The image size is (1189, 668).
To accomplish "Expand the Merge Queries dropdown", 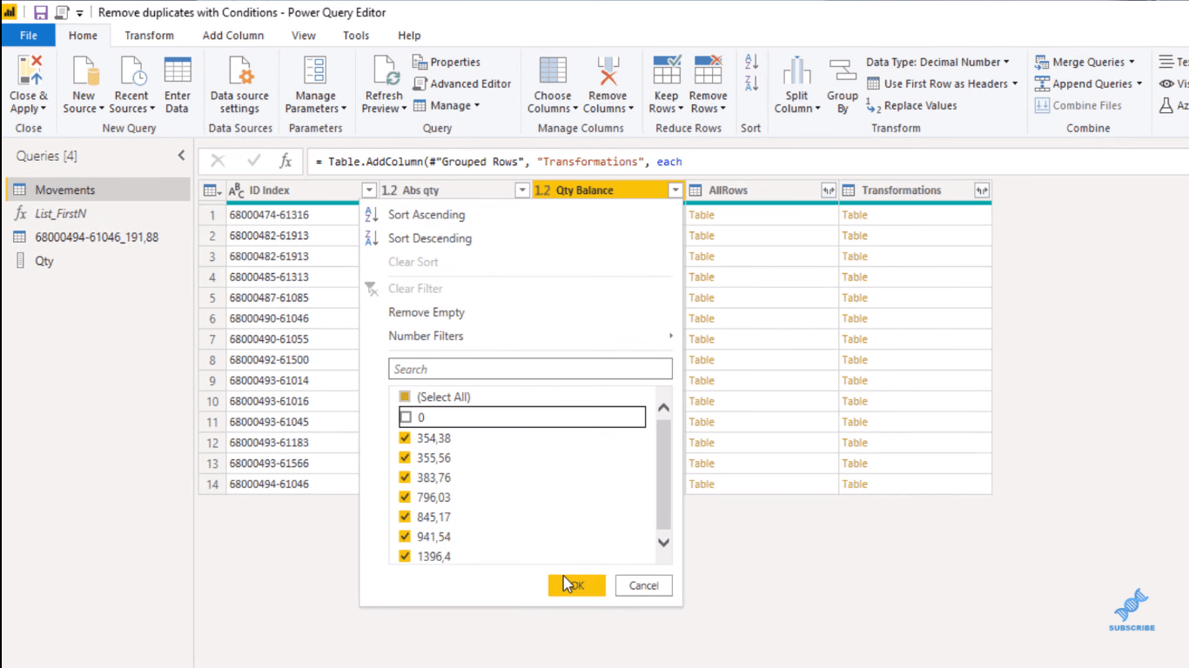I will [1132, 62].
